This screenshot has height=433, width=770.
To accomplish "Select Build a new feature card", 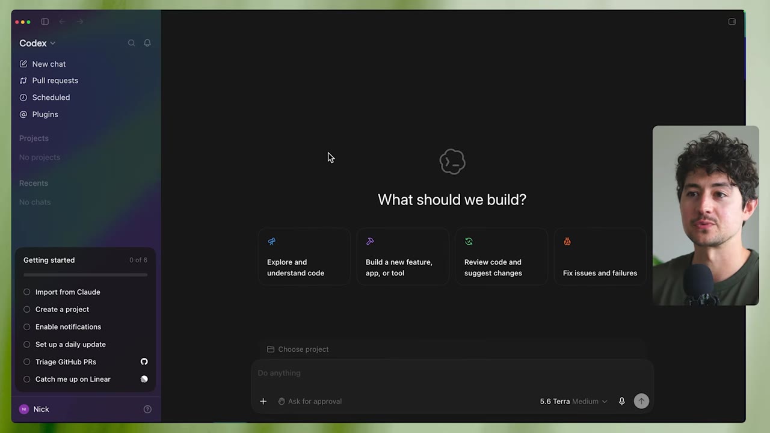I will tap(403, 257).
